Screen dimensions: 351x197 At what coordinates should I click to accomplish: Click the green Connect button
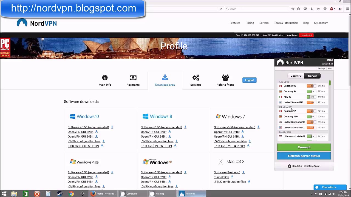click(x=304, y=147)
